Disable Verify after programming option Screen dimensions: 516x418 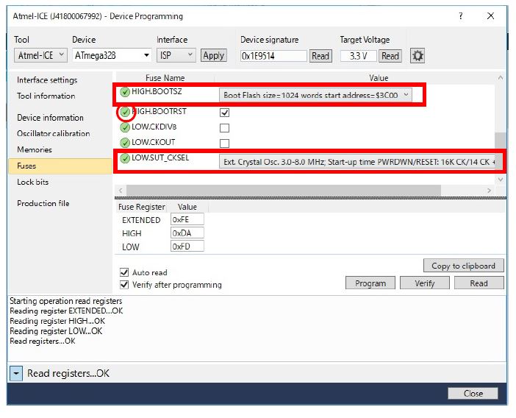tap(124, 285)
